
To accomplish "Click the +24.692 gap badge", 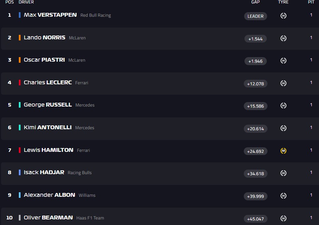I will [256, 151].
